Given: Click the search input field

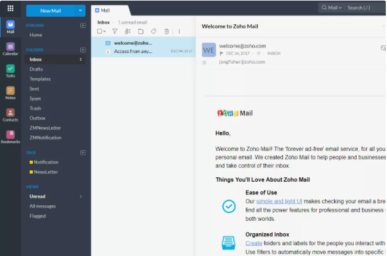Looking at the screenshot, I should tap(364, 8).
